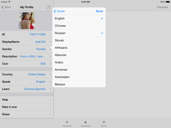Tap the coin value 938

(43, 64)
